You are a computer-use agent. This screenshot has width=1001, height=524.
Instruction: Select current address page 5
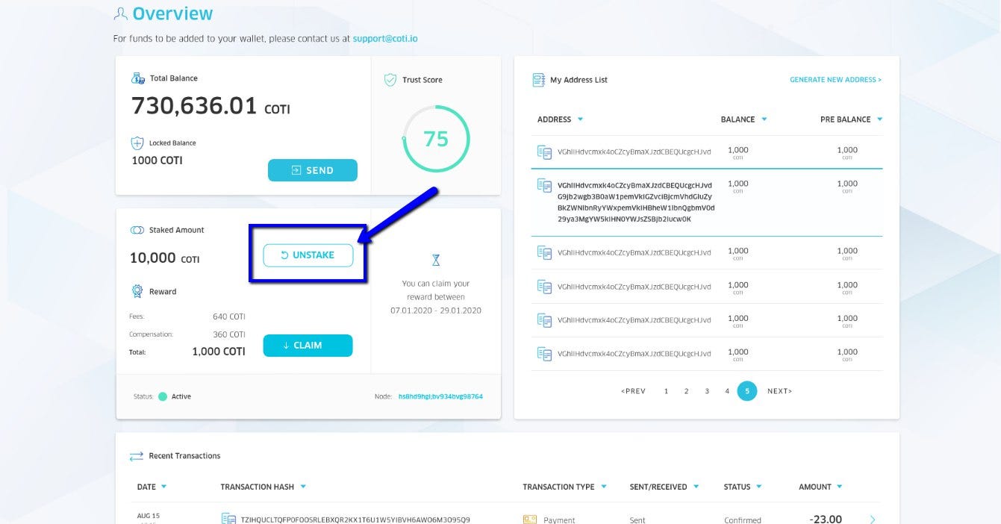click(747, 391)
